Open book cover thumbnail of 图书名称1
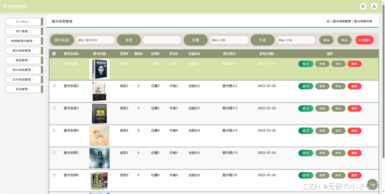Viewport: 385px width, 194px height. click(x=99, y=69)
